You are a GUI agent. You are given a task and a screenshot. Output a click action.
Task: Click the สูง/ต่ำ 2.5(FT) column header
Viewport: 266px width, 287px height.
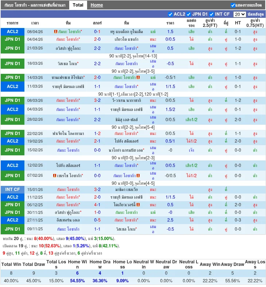pos(210,23)
